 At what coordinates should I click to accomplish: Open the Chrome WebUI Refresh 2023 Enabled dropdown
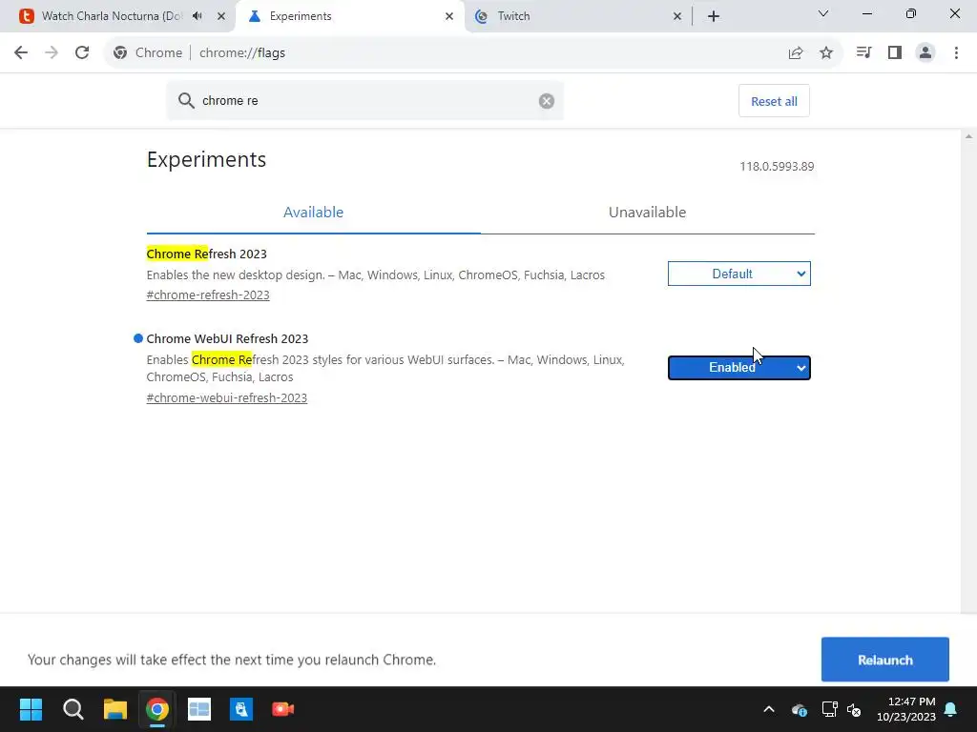pos(739,368)
